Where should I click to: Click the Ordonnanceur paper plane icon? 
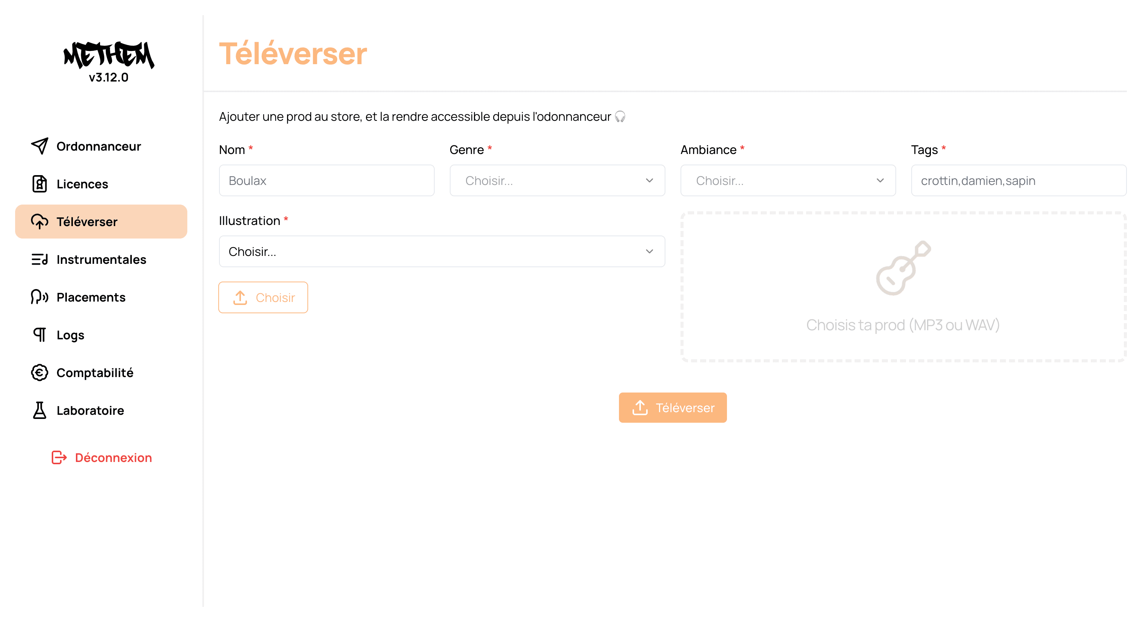pyautogui.click(x=39, y=146)
